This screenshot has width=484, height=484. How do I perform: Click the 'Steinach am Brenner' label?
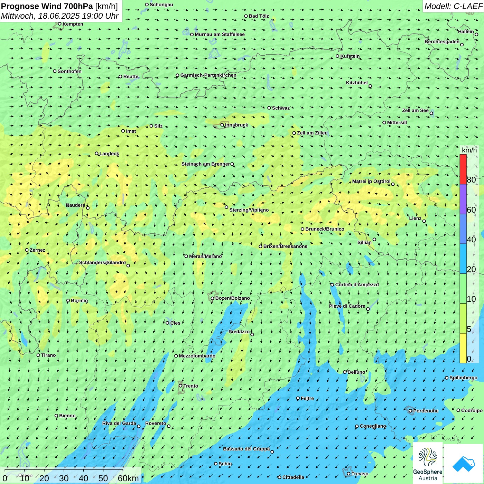[206, 164]
